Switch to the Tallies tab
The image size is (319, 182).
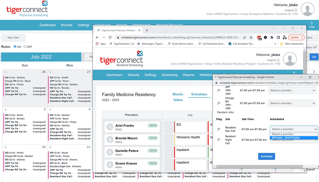178,100
